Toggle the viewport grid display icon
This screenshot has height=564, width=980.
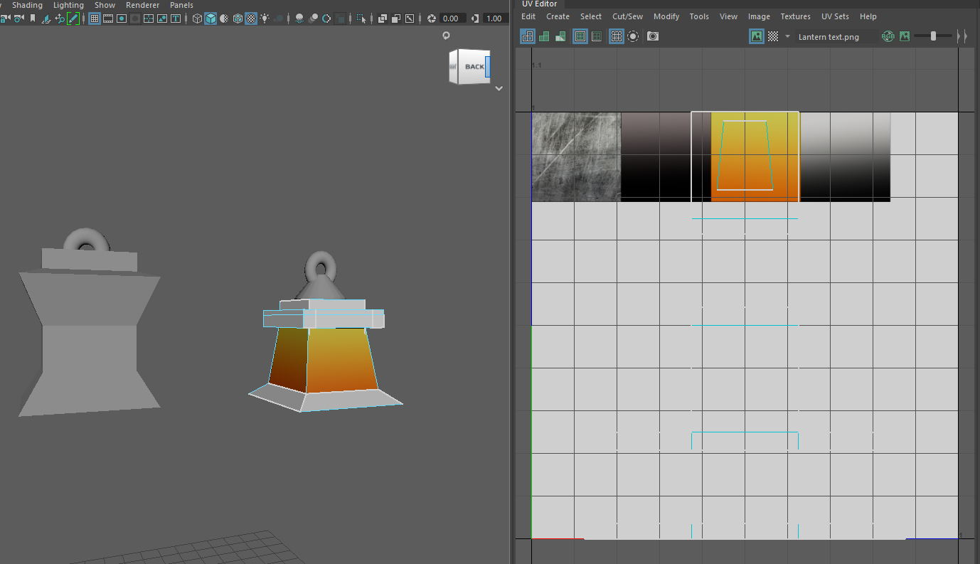[95, 18]
